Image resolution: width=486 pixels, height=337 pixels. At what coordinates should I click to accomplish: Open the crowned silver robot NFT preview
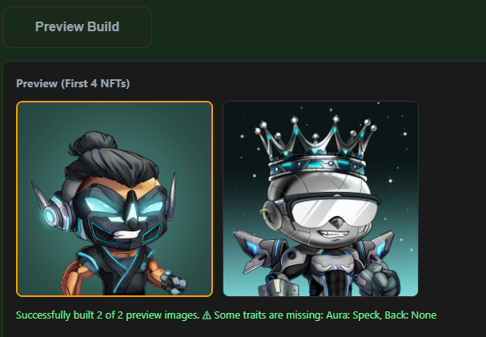[x=320, y=199]
